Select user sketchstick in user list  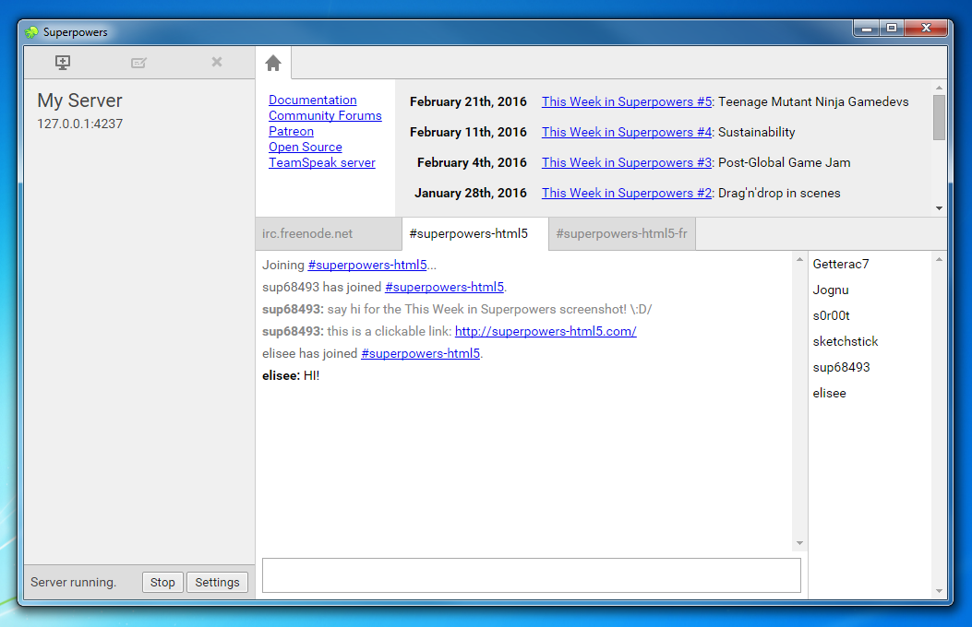846,342
